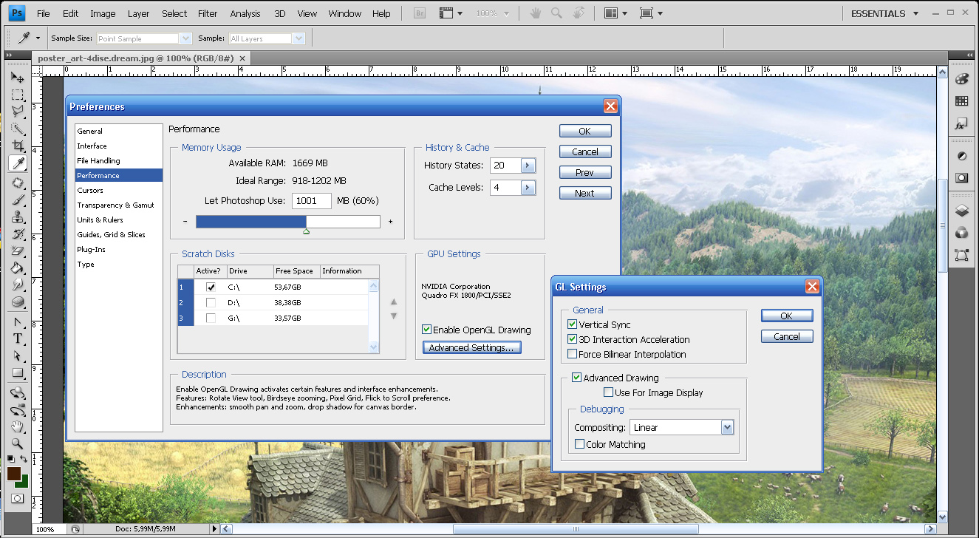Choose the Eraser tool
The width and height of the screenshot is (979, 538).
[18, 251]
